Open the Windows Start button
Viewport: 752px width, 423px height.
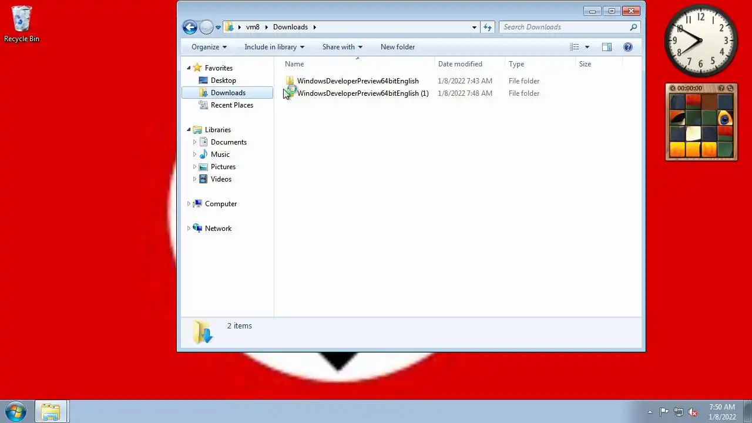pos(16,412)
